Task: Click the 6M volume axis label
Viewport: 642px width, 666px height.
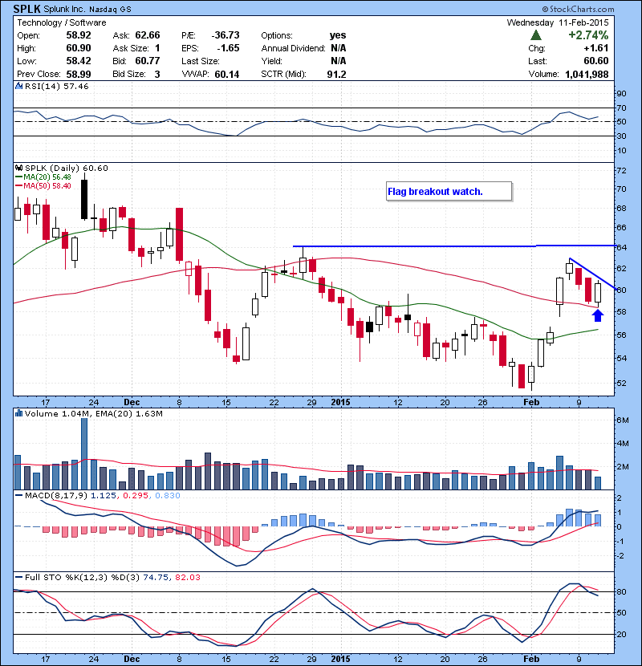Action: 623,420
